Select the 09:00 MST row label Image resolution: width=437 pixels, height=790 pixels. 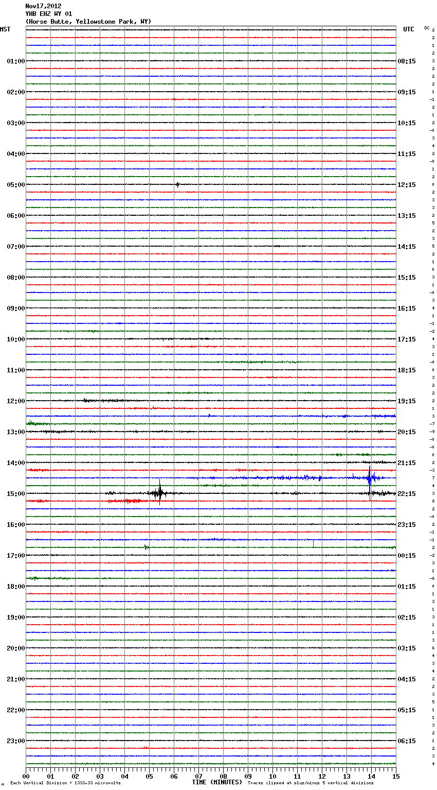tap(16, 308)
